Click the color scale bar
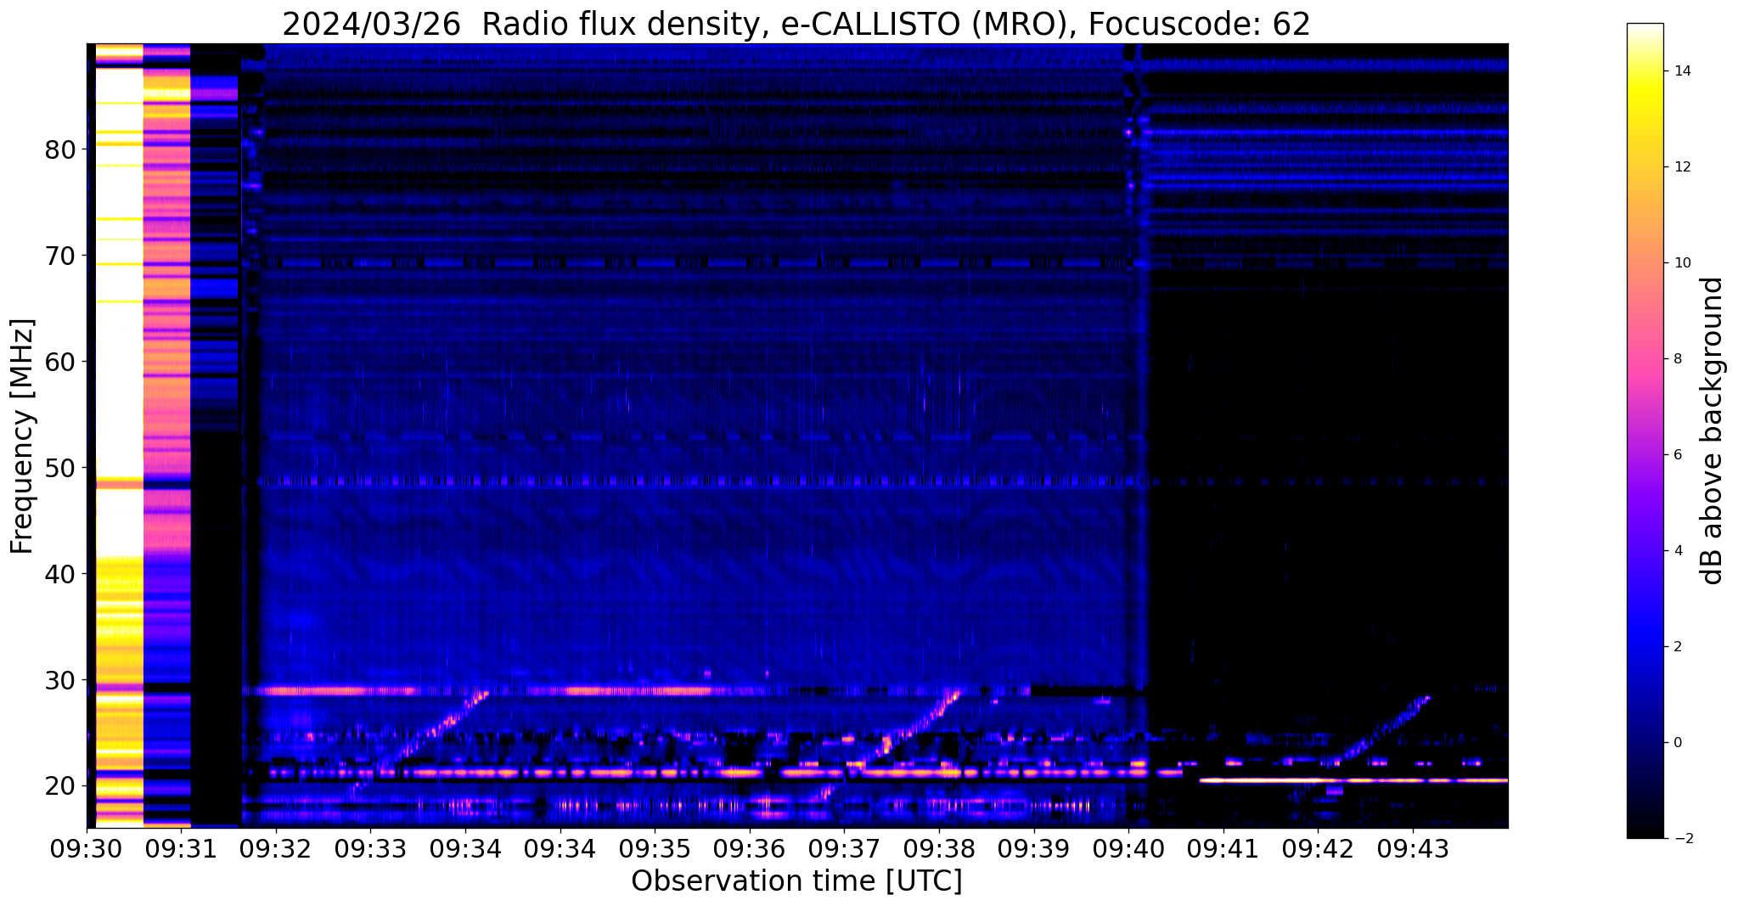This screenshot has width=1738, height=906. coord(1645,430)
